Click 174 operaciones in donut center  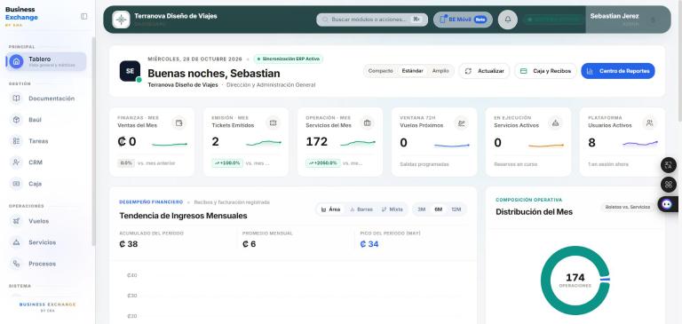[575, 281]
